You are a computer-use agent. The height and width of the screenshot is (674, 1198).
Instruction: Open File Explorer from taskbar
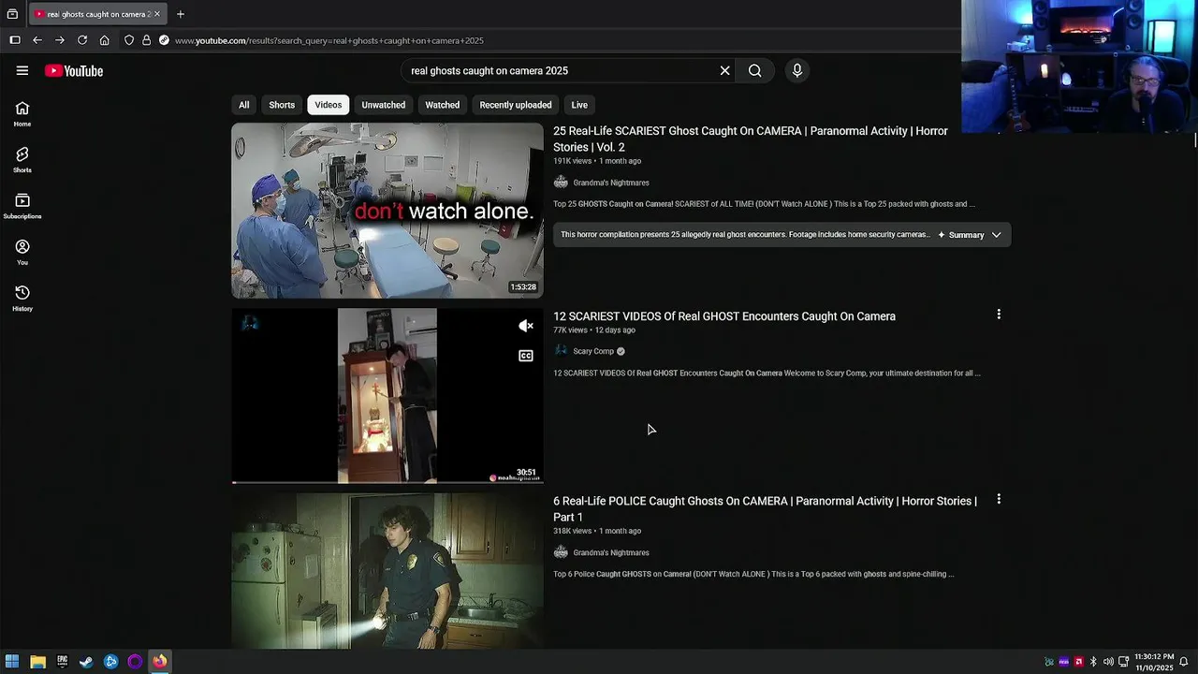pos(37,662)
